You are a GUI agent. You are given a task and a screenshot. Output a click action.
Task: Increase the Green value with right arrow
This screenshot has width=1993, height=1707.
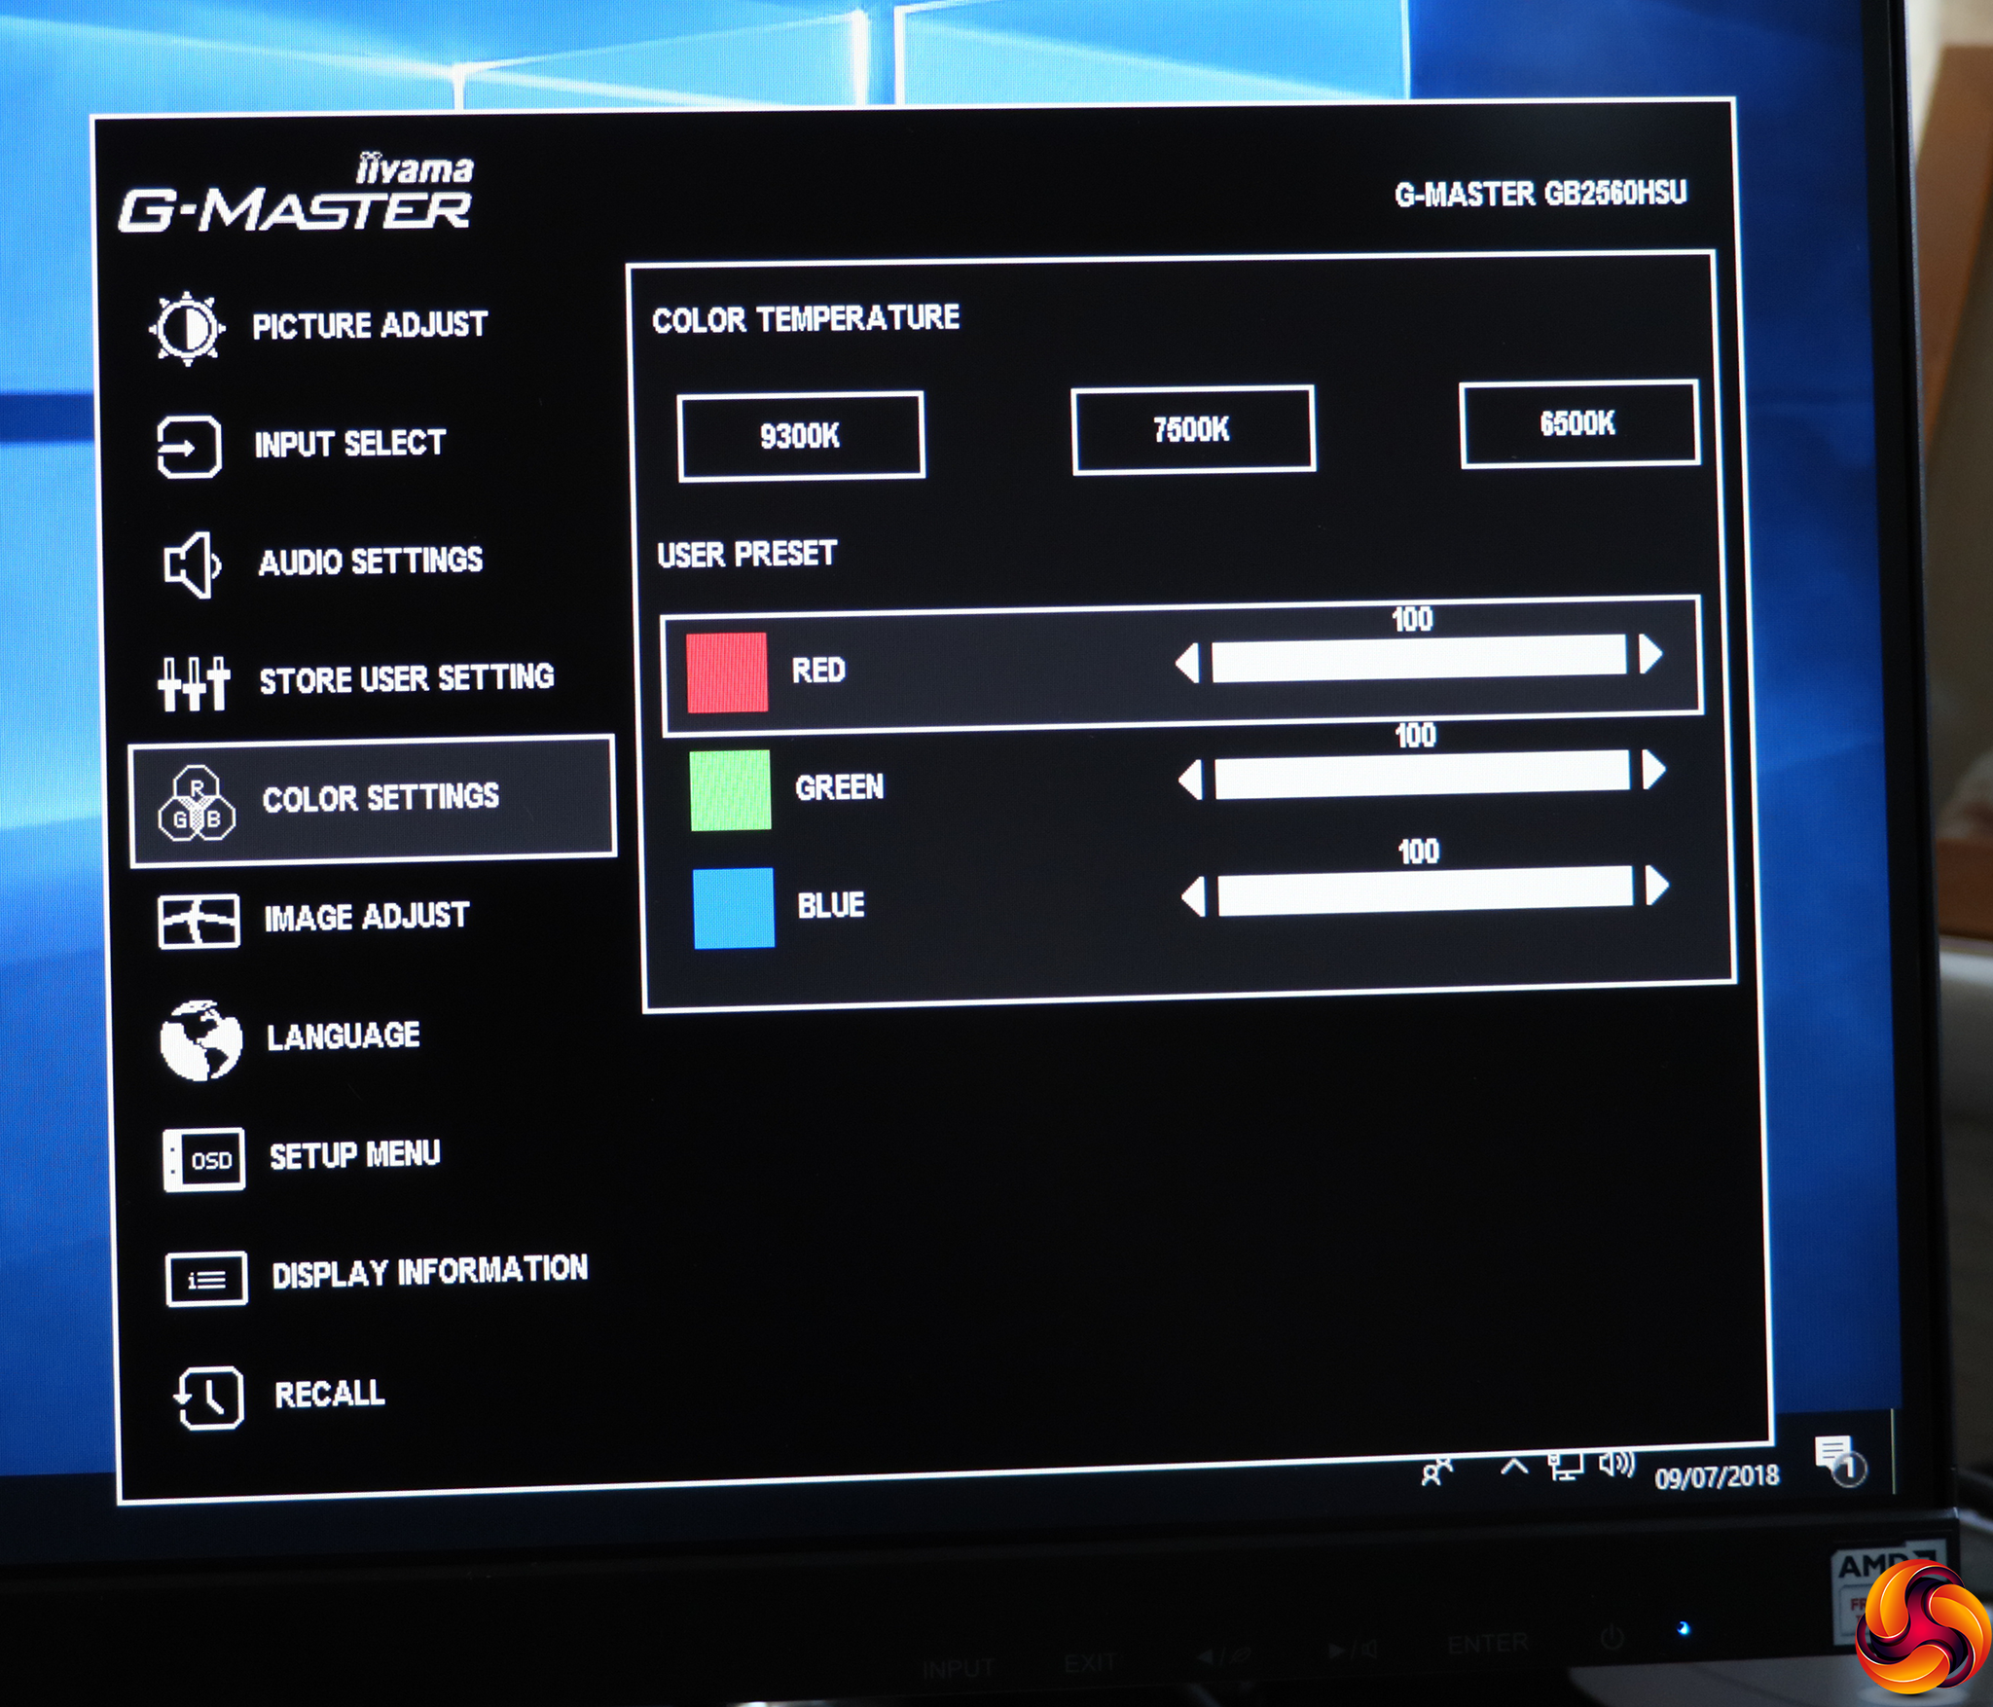[x=1653, y=770]
